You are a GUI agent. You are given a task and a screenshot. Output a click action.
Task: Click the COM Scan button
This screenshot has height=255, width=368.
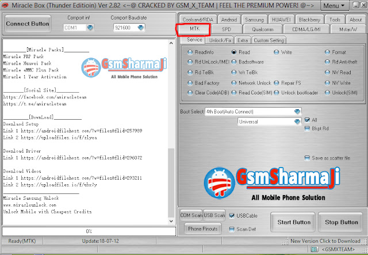[191, 215]
